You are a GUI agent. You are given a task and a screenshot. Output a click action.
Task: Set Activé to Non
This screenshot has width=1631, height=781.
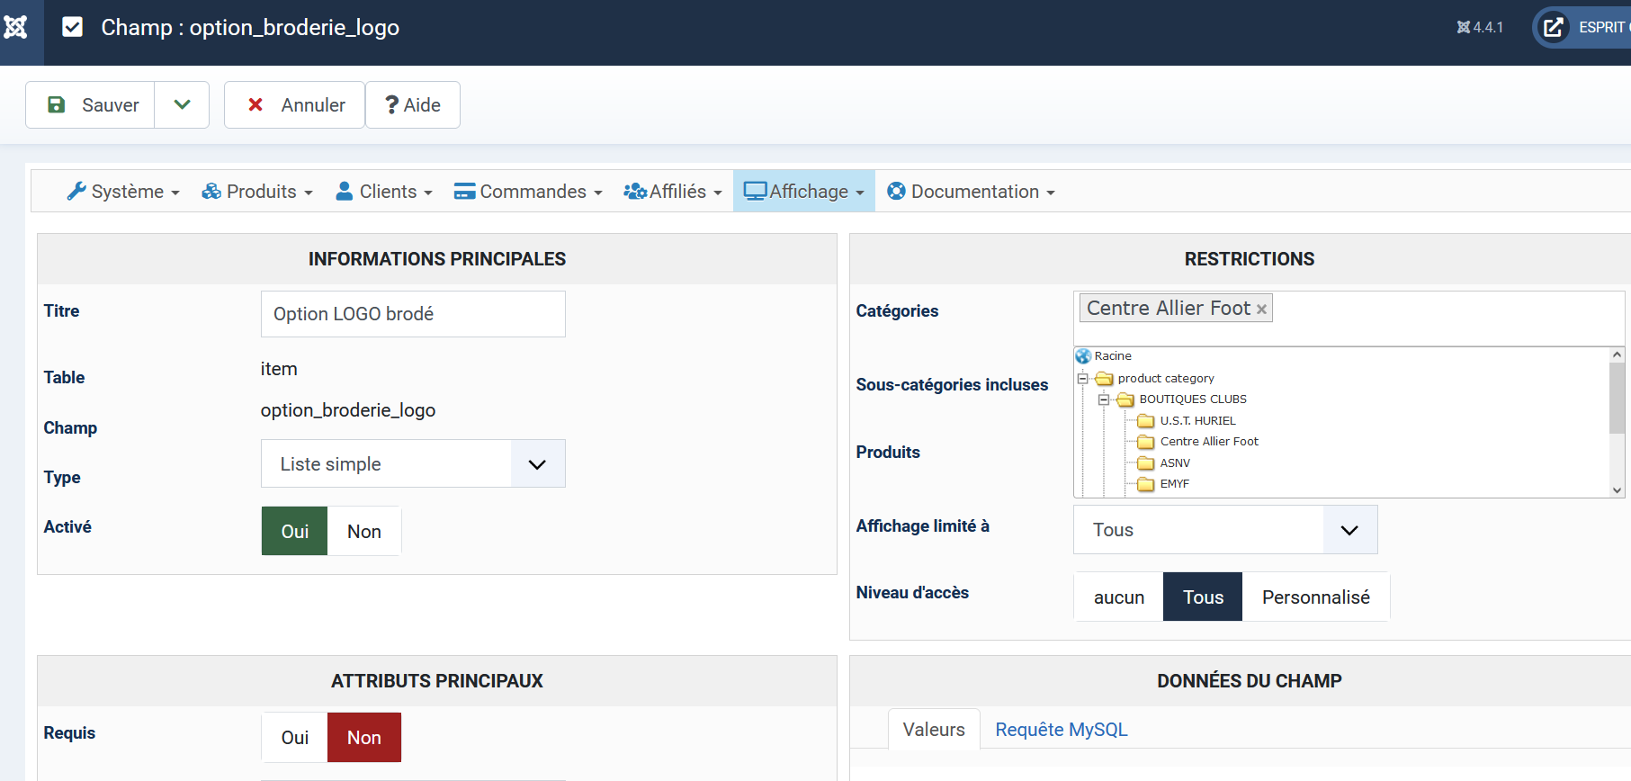tap(363, 532)
